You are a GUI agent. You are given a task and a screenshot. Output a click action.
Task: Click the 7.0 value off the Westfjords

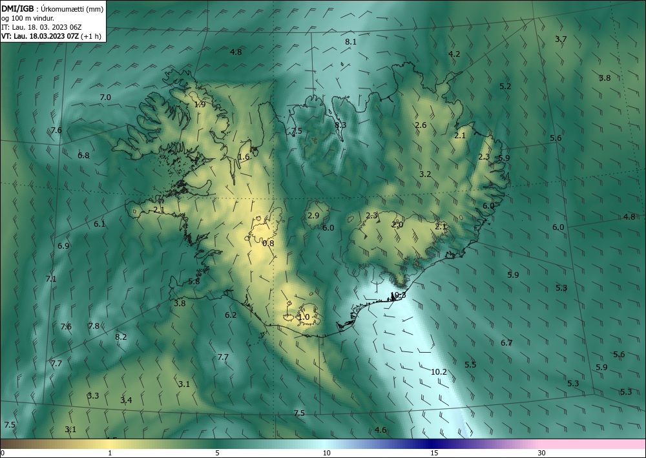(x=105, y=97)
